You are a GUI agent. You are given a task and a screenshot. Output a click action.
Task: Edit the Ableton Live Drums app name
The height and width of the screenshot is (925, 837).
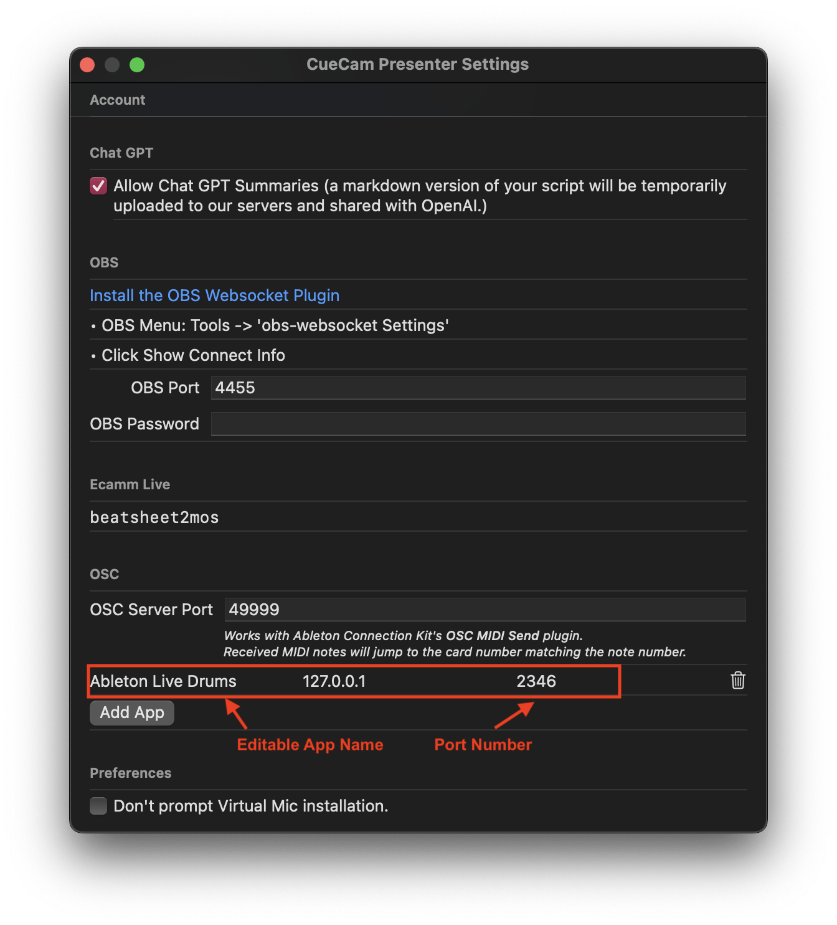[x=163, y=681]
